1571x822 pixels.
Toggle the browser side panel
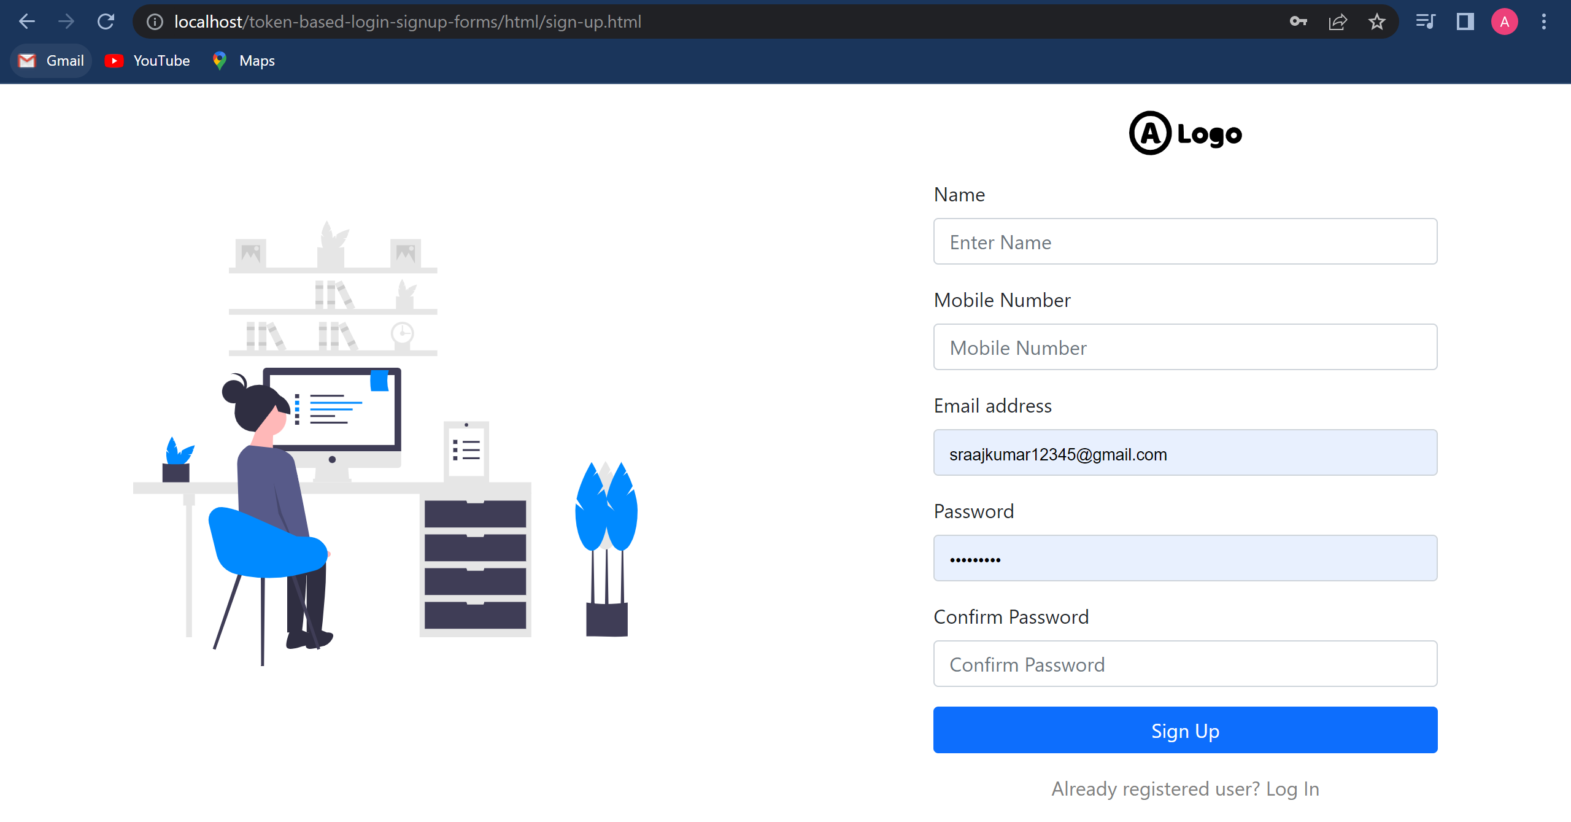[1465, 22]
